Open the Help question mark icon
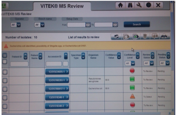Viewport: 176px width, 115px height. coord(148,5)
